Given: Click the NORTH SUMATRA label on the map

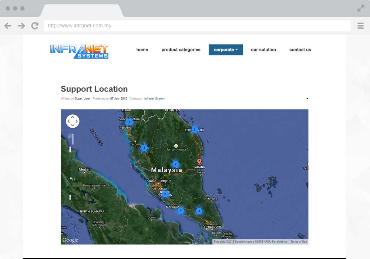Looking at the screenshot, I should pos(92,212).
